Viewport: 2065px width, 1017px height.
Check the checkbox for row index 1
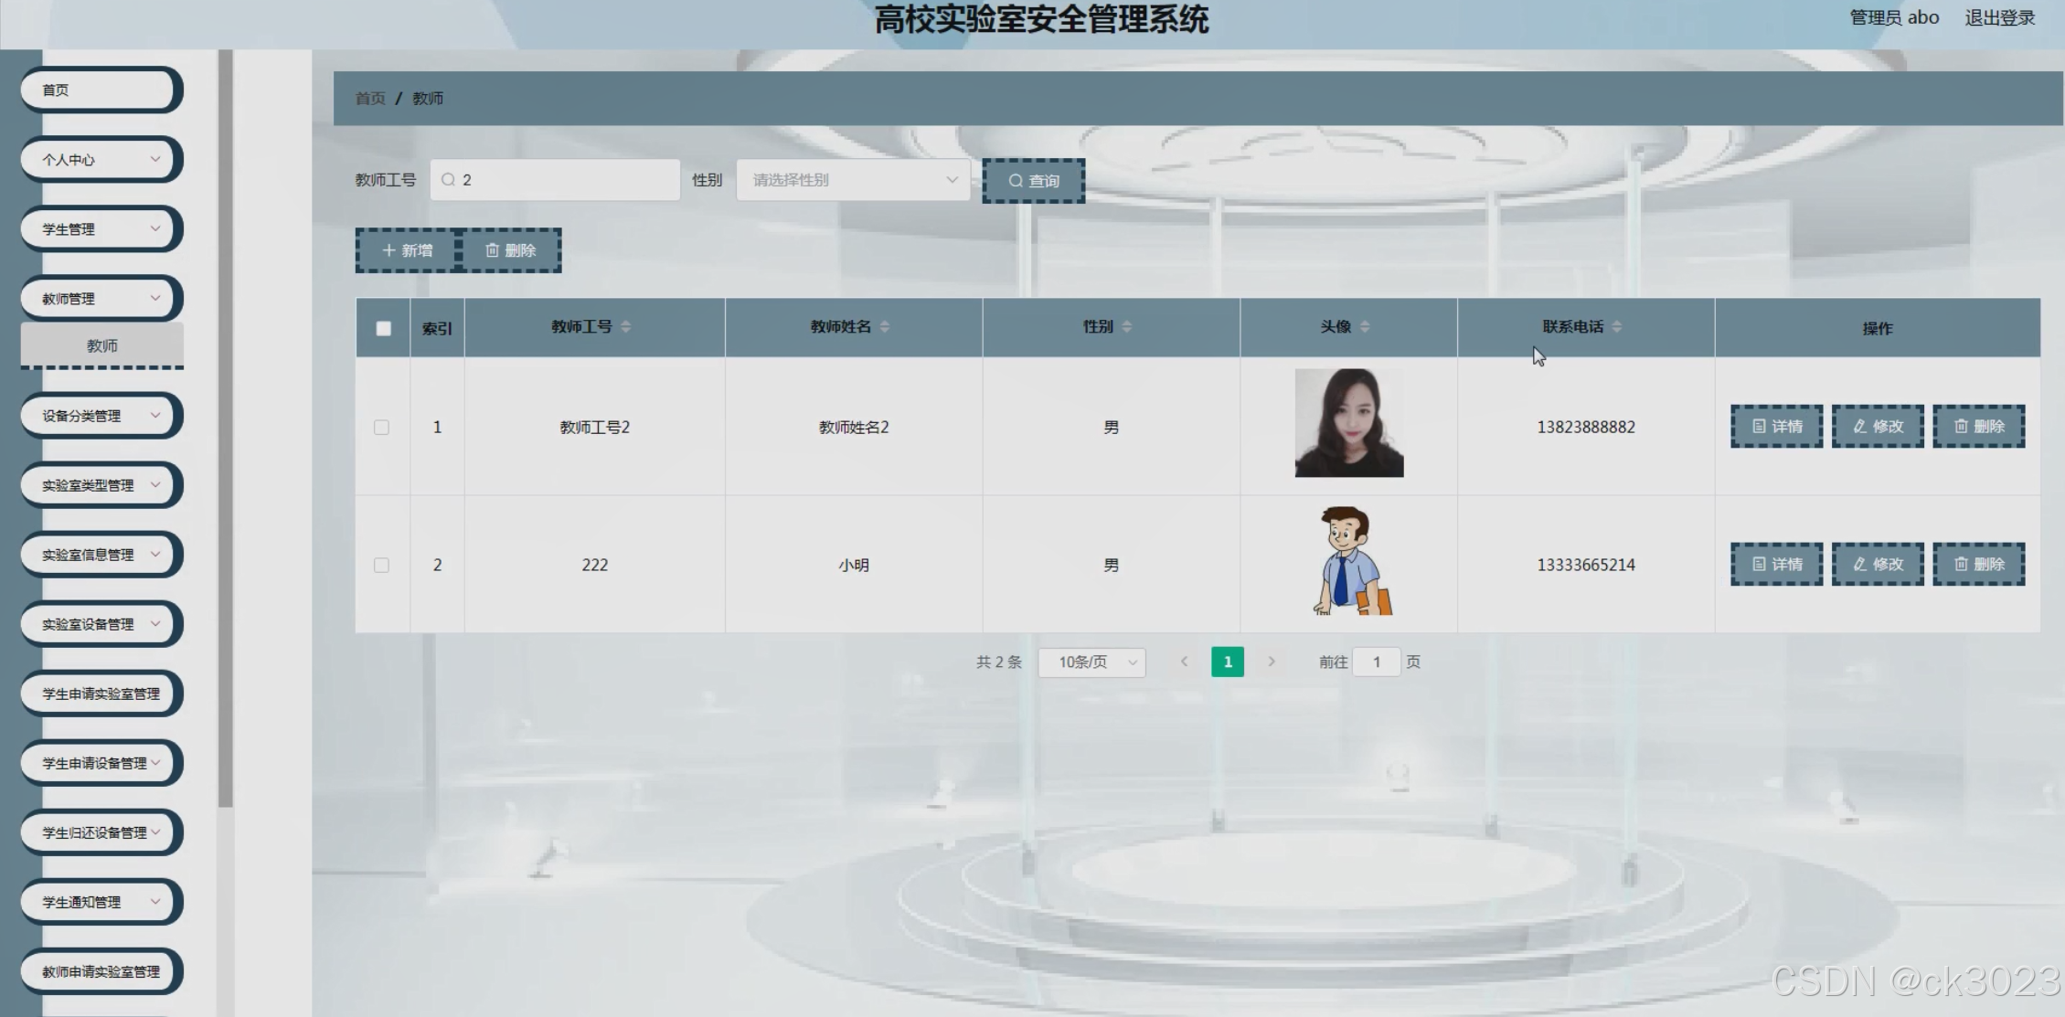(x=382, y=427)
